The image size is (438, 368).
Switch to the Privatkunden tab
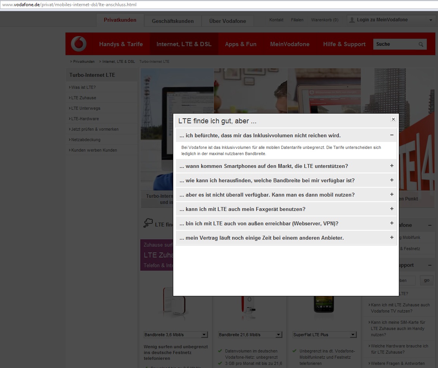pos(120,20)
